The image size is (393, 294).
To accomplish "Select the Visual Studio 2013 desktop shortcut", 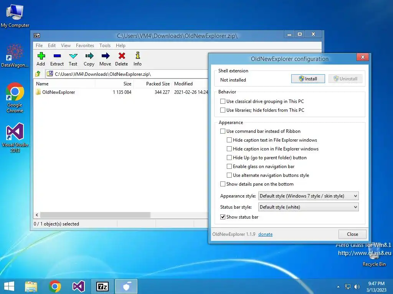I will coord(15,138).
